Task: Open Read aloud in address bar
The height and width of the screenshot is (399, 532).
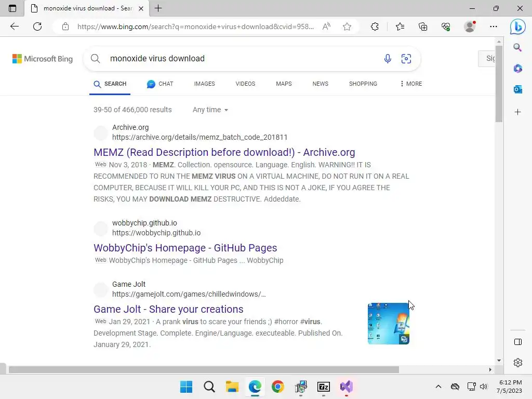Action: coord(326,26)
